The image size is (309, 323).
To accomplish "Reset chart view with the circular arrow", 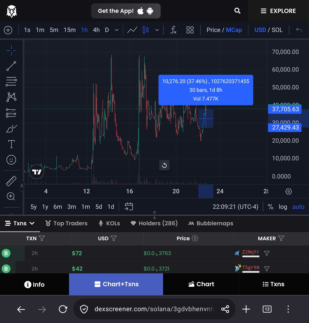I will pos(164,165).
